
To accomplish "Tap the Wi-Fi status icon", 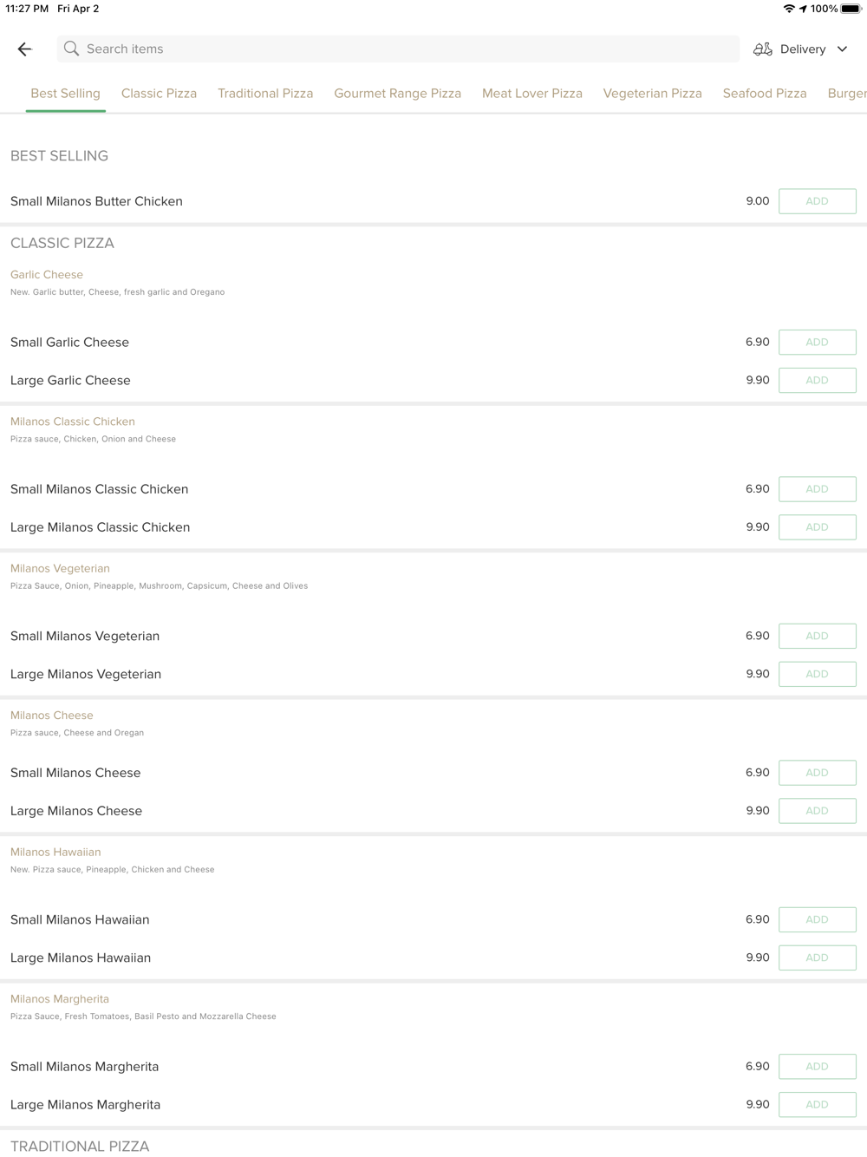I will (x=789, y=9).
